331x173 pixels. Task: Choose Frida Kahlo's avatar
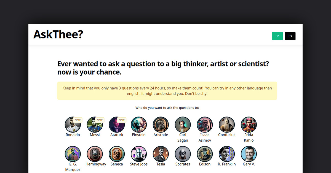point(249,125)
